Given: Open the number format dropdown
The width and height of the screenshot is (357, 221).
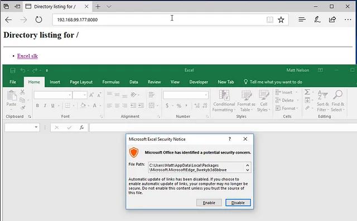Looking at the screenshot, I should (x=206, y=95).
